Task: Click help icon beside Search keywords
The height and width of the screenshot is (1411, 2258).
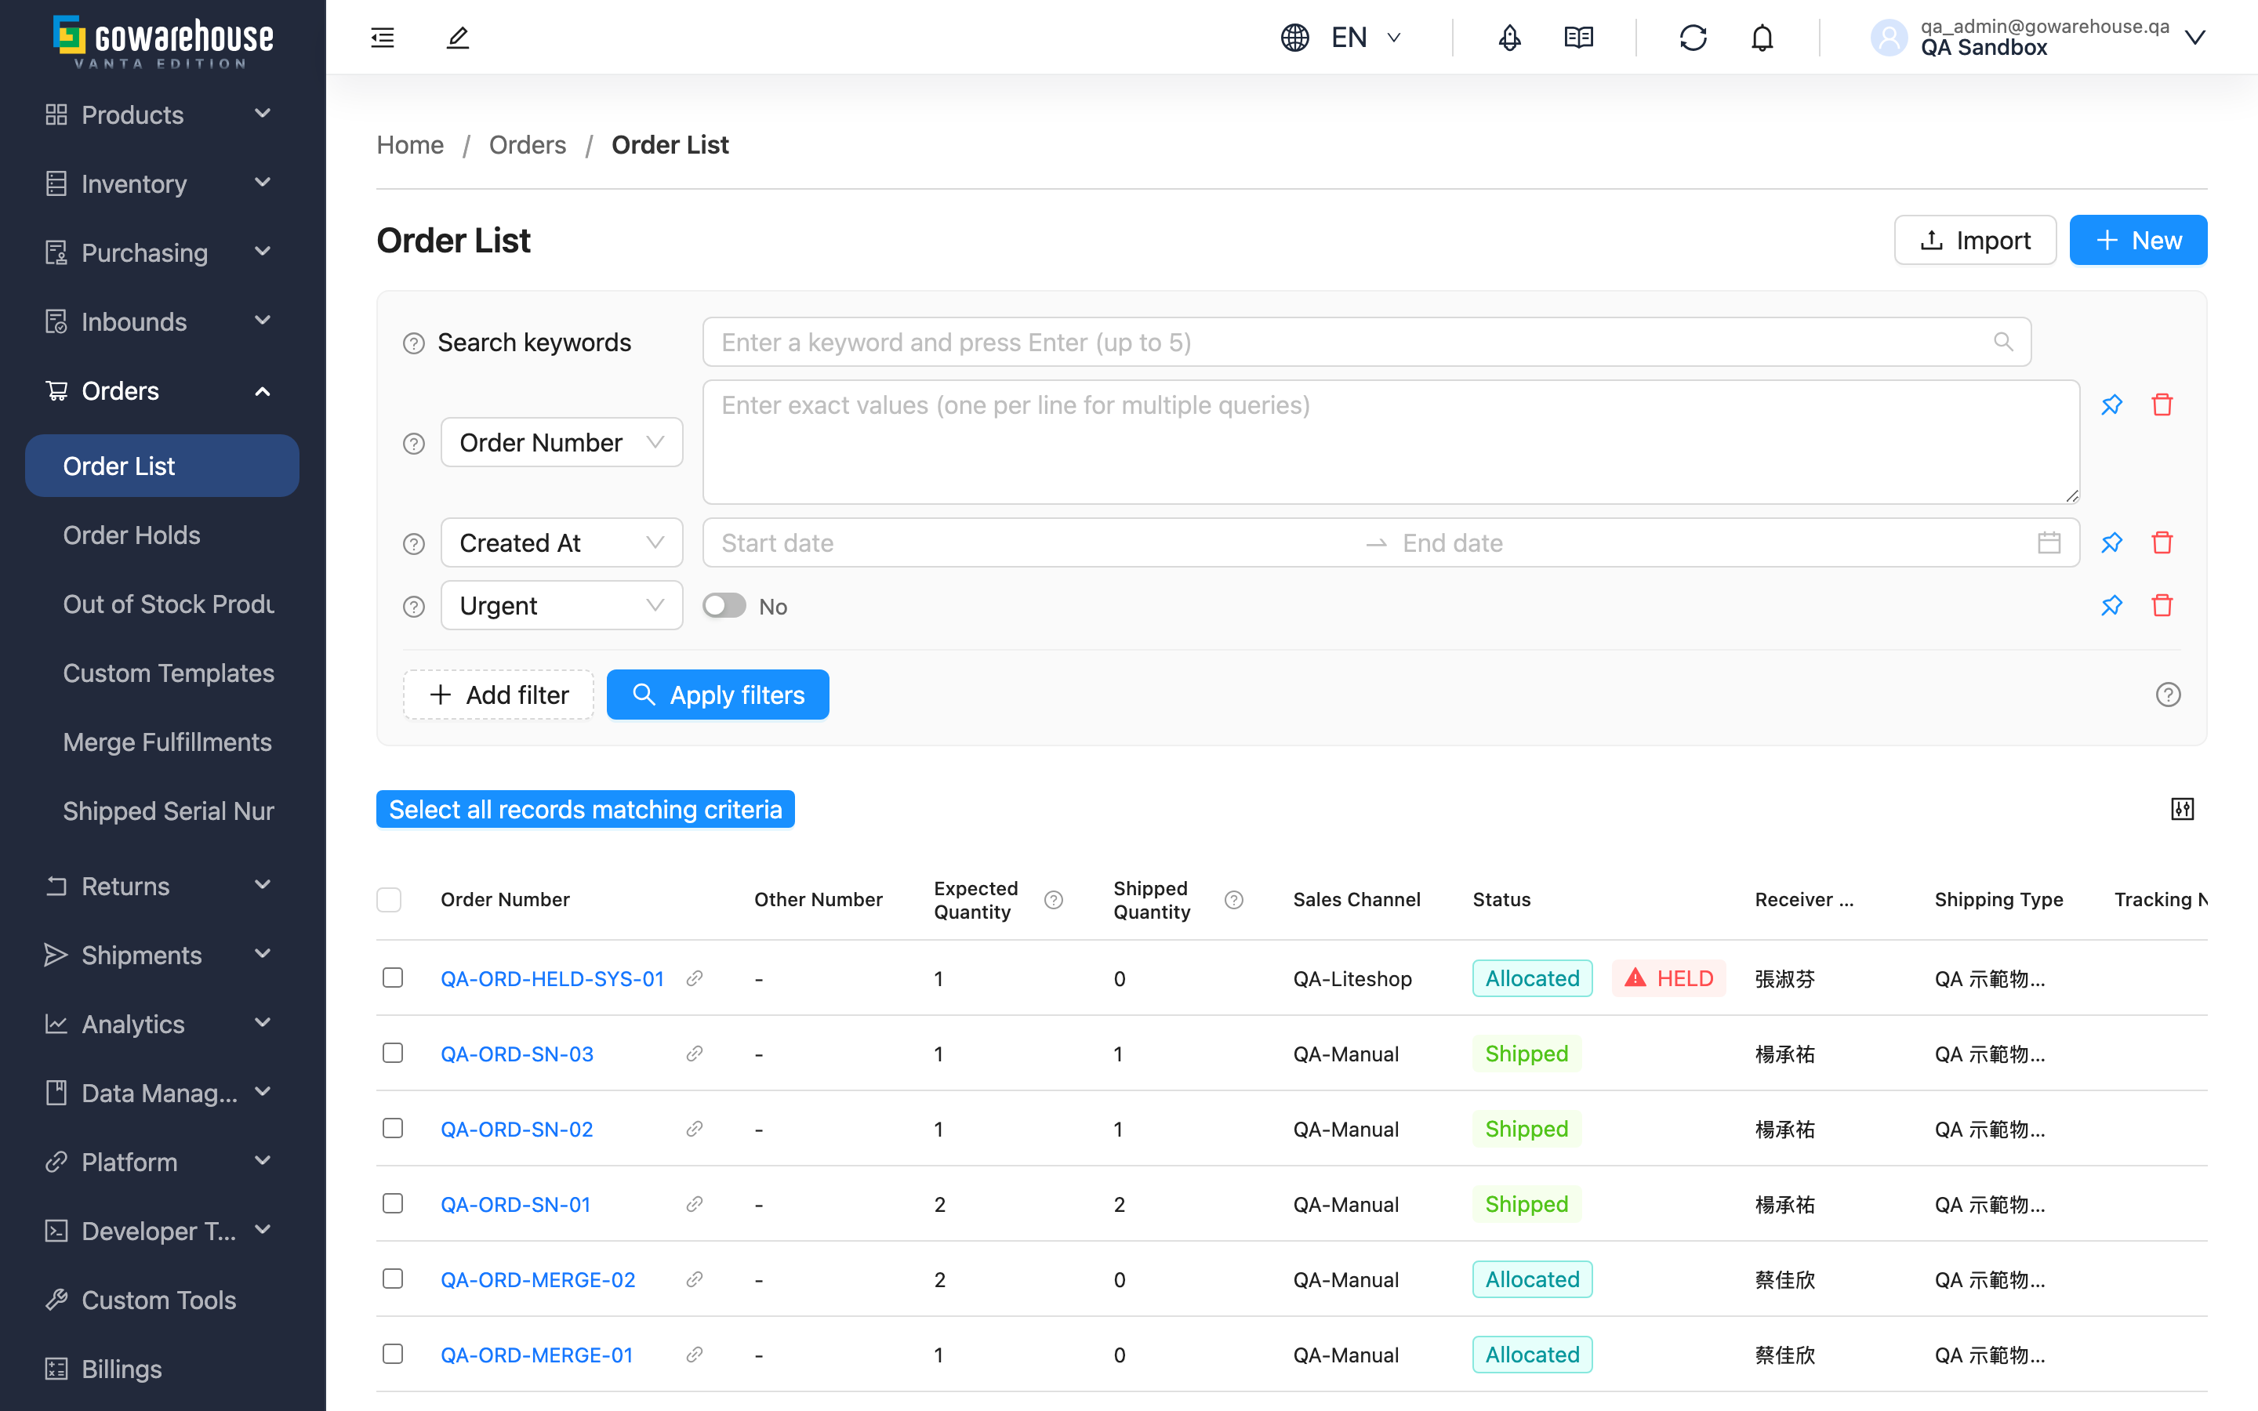Action: click(413, 343)
